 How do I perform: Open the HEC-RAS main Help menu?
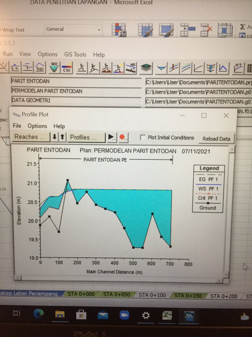pos(99,55)
